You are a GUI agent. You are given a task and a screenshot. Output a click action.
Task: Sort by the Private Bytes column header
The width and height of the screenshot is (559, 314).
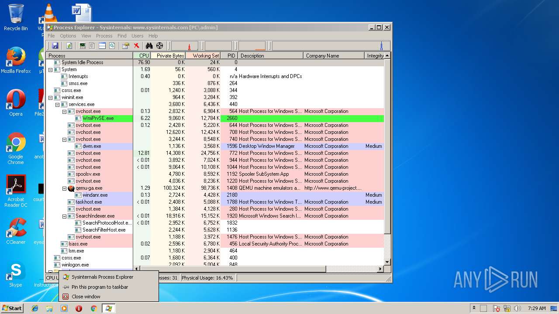pyautogui.click(x=168, y=55)
